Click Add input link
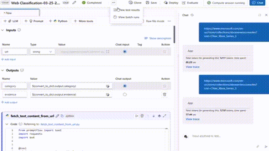269x151 pixels. coord(8,59)
